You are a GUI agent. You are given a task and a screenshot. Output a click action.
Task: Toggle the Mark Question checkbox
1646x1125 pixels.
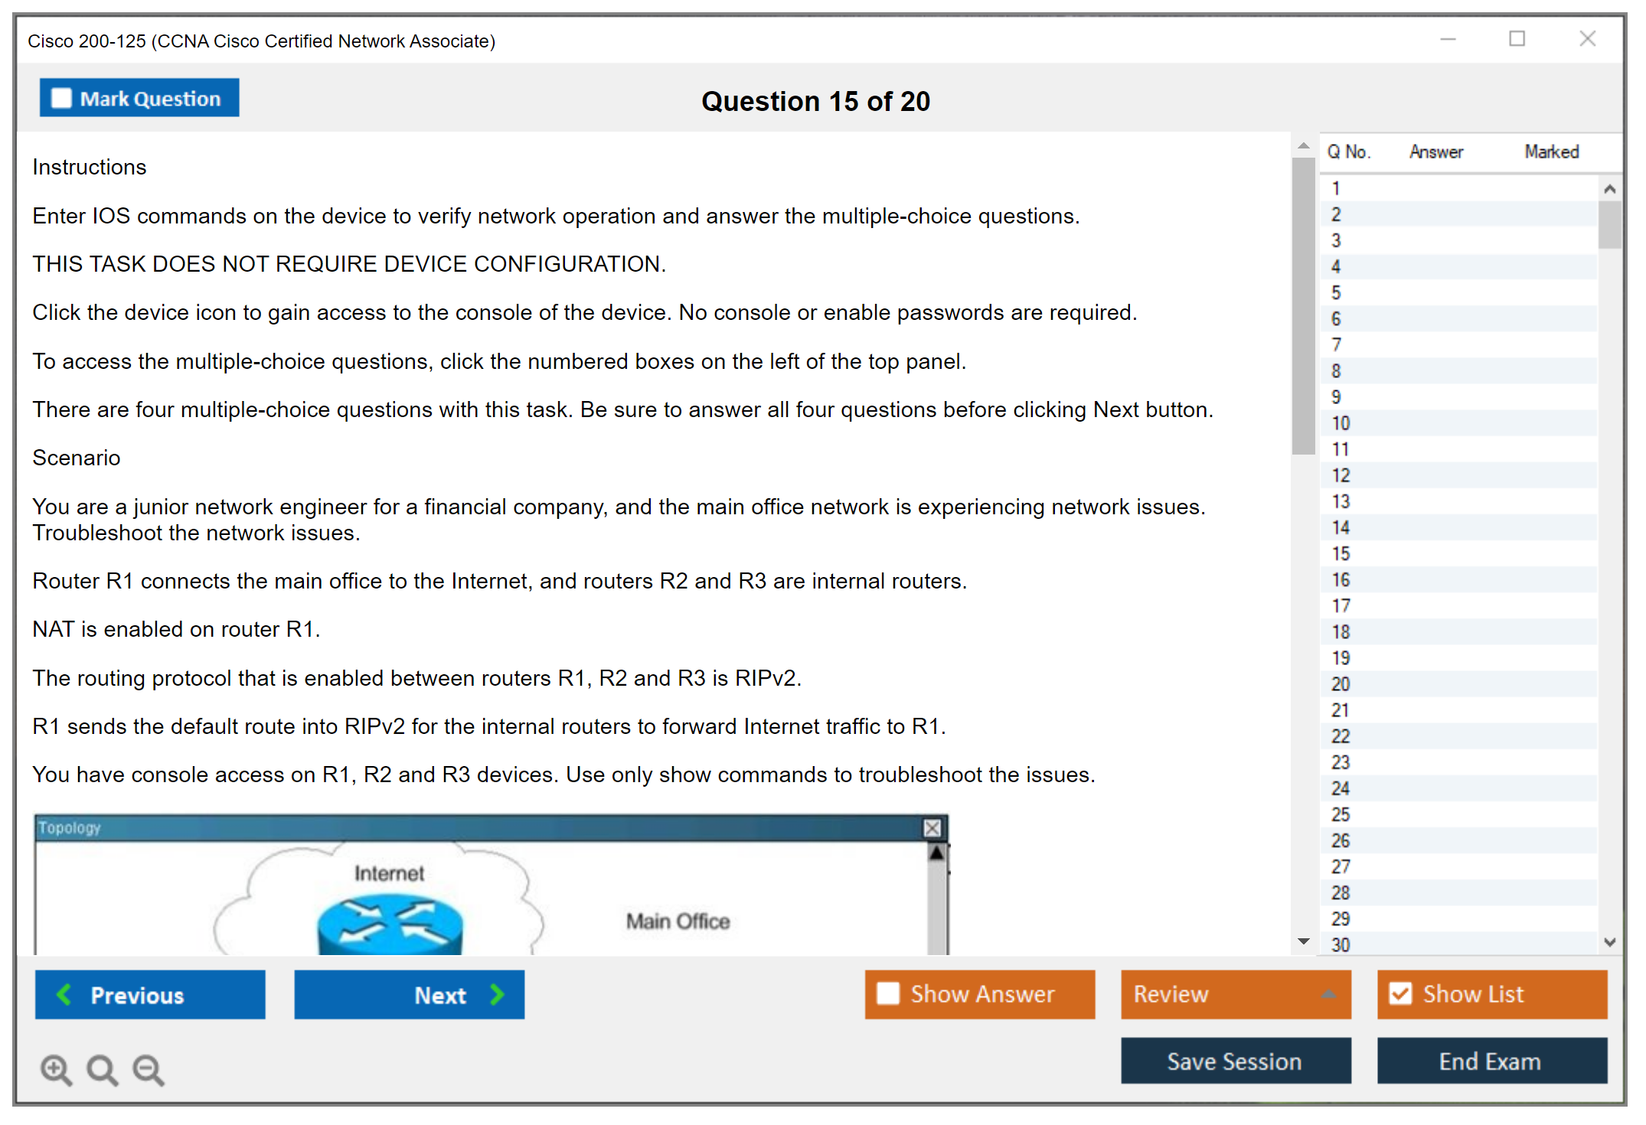coord(61,99)
